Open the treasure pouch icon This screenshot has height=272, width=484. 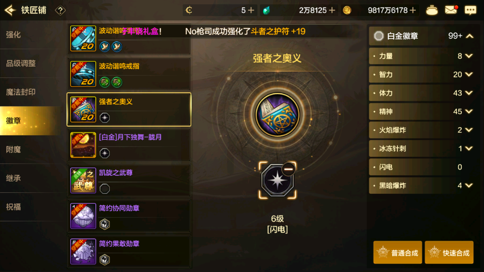(431, 10)
